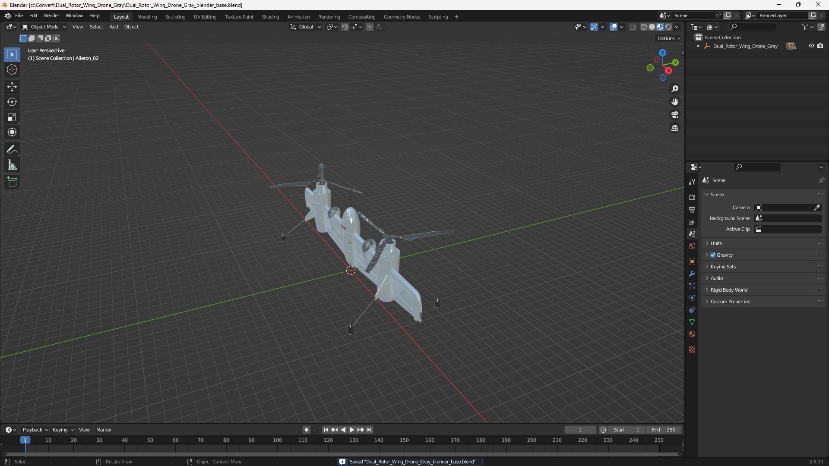Open the Object properties tab
The image size is (829, 466).
[x=692, y=261]
